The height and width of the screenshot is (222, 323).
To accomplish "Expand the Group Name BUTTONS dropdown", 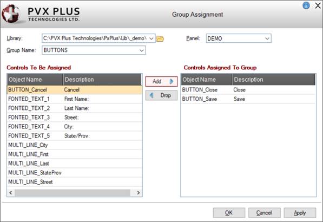I will click(x=142, y=50).
